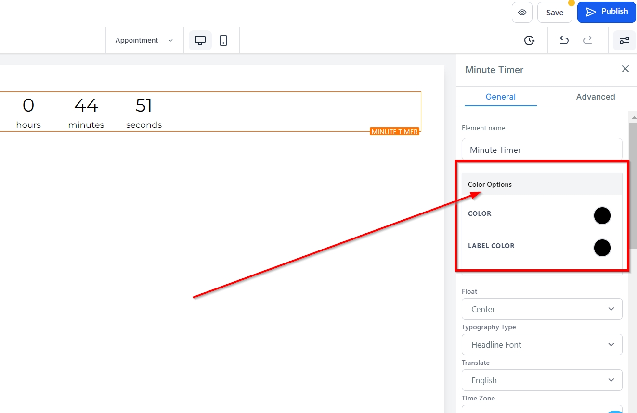Viewport: 637px width, 413px height.
Task: Open the settings sliders icon
Action: pyautogui.click(x=624, y=40)
